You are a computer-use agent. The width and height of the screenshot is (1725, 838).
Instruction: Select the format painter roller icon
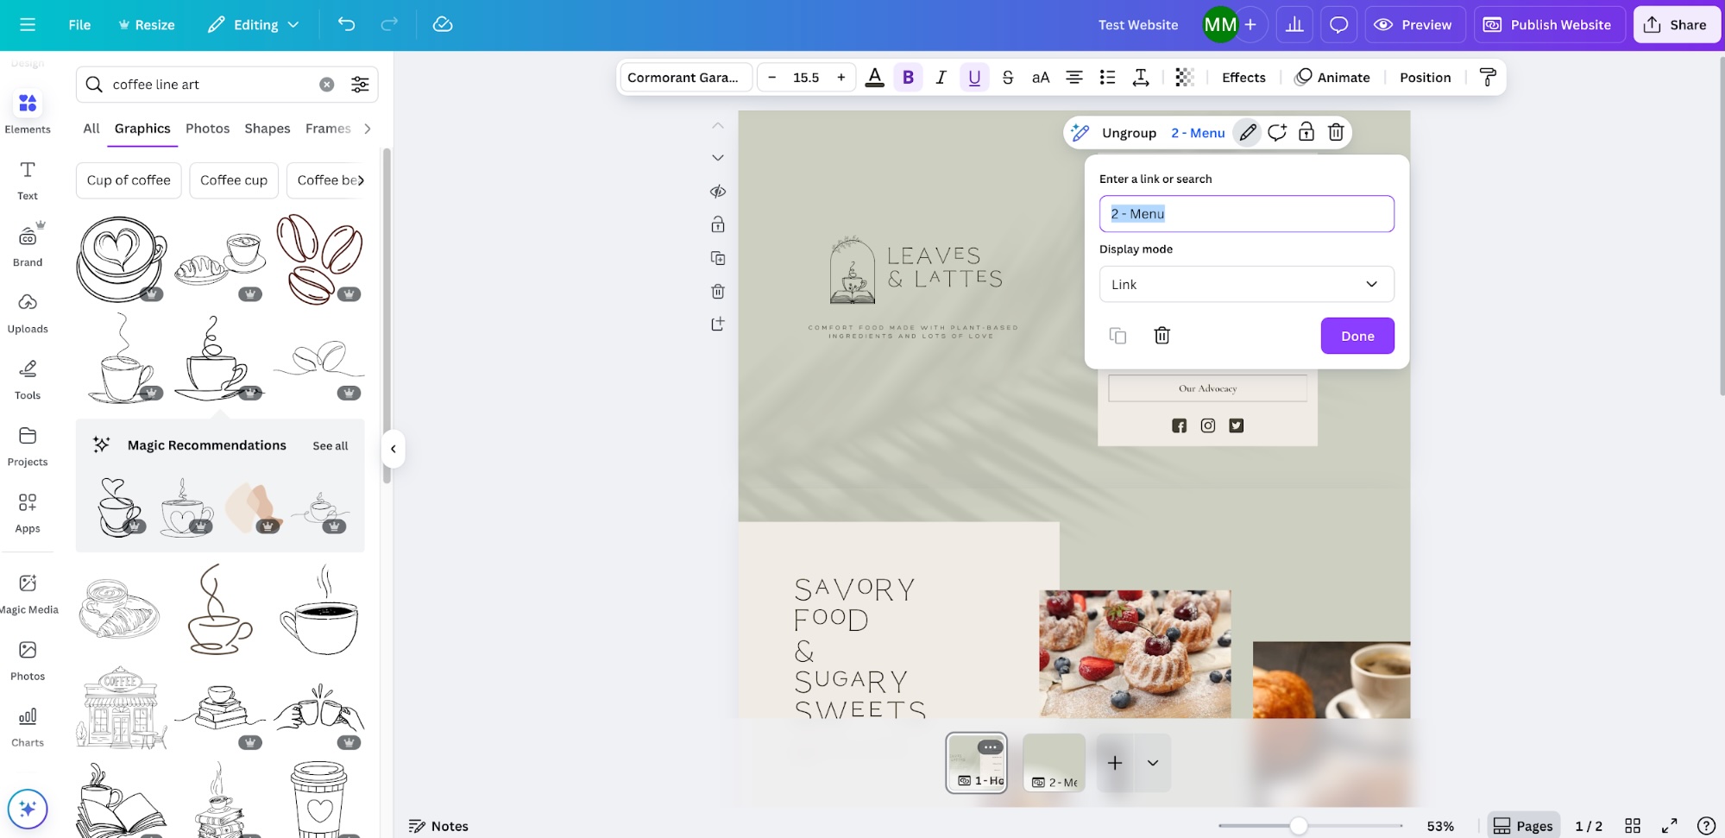point(1487,77)
